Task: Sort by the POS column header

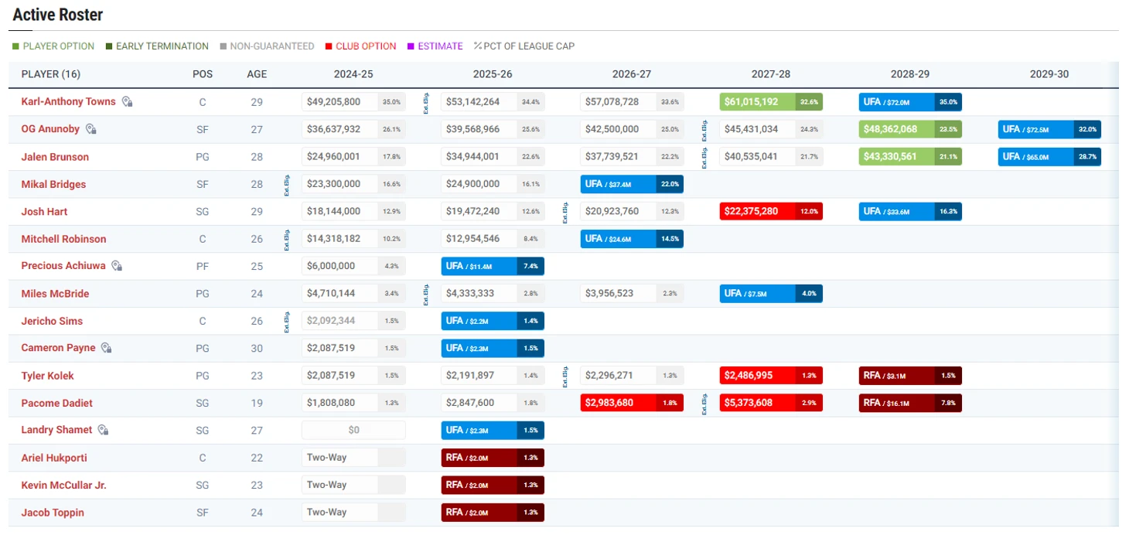Action: point(203,74)
